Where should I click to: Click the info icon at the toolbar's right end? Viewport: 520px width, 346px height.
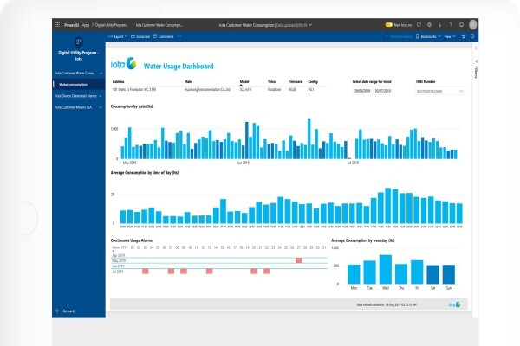click(472, 36)
